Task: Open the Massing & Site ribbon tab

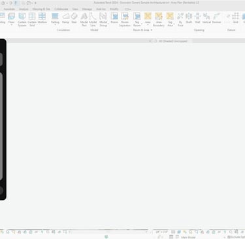Action: point(41,9)
